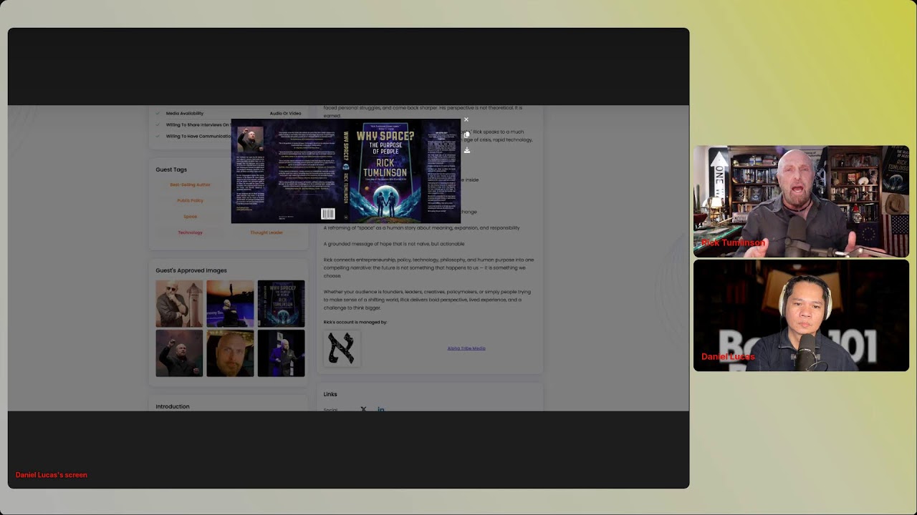This screenshot has height=515, width=917.
Task: Click the Alpha Tribe Media logo
Action: click(x=341, y=348)
